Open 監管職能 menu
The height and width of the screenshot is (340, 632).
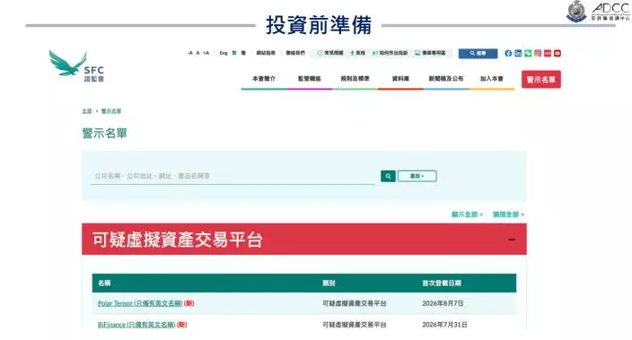coord(309,79)
